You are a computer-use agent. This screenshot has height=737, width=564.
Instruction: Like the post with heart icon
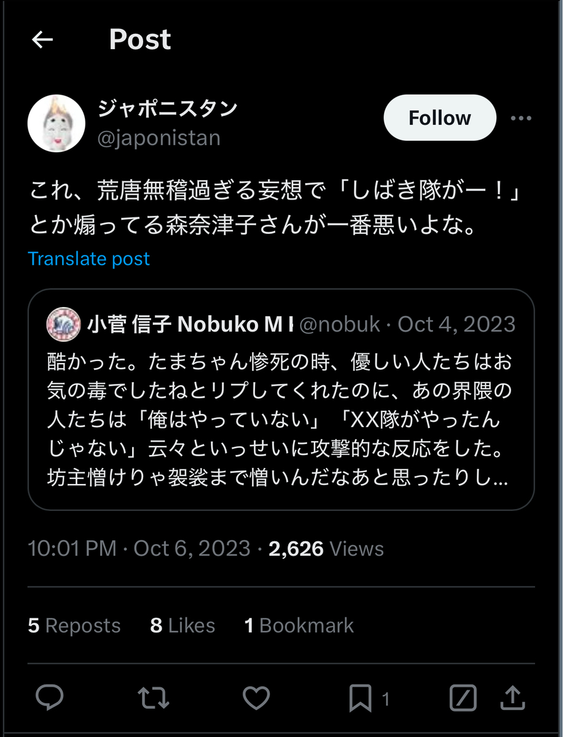click(x=256, y=697)
